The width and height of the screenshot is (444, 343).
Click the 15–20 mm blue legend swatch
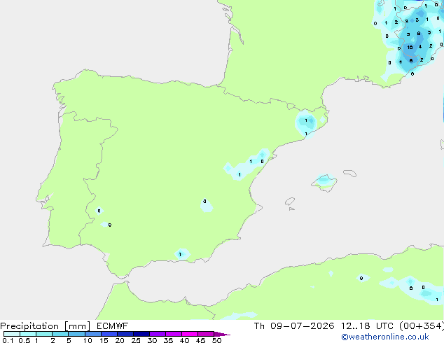[109, 334]
